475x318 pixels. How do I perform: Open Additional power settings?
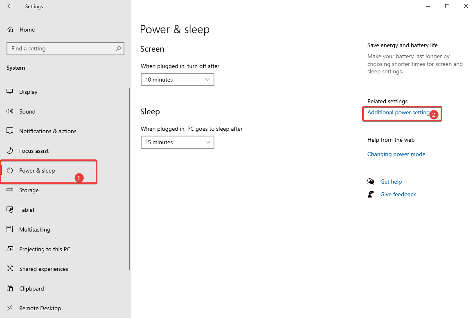click(x=398, y=112)
